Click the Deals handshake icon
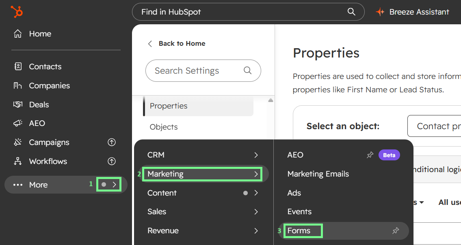Screen dimensions: 461x245 pyautogui.click(x=17, y=104)
